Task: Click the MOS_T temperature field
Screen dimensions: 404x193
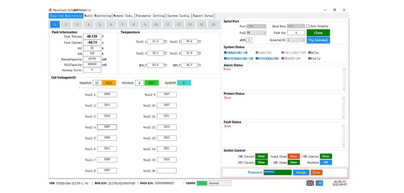Action: tap(155, 65)
